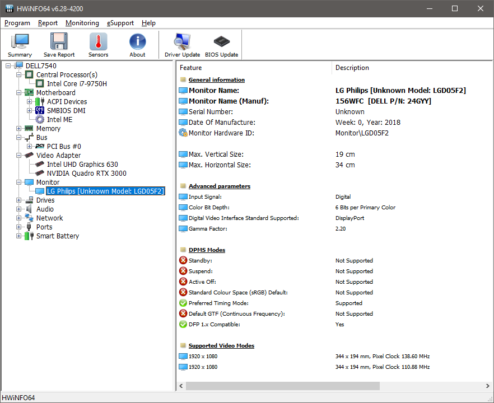Image resolution: width=494 pixels, height=403 pixels.
Task: Click the green check beside Preferred Timing Mode
Action: coord(183,303)
